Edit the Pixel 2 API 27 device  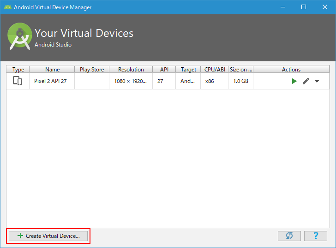click(306, 81)
